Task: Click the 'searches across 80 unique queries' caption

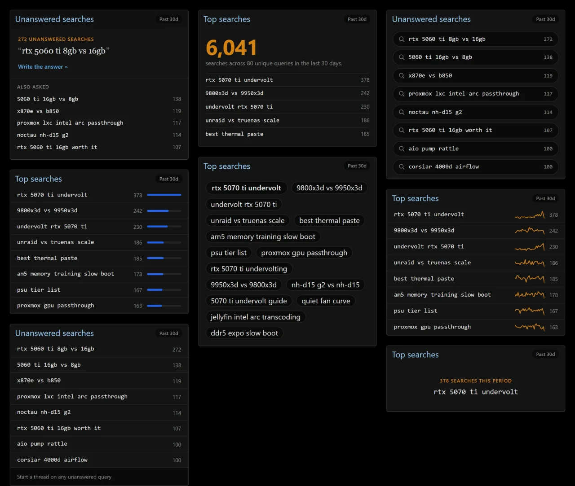Action: 274,63
